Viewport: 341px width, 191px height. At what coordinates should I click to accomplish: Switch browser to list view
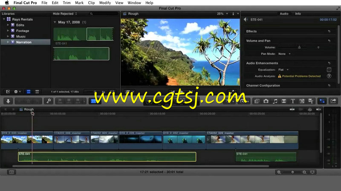point(37,92)
